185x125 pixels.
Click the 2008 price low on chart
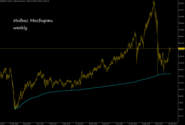pyautogui.click(x=15, y=109)
